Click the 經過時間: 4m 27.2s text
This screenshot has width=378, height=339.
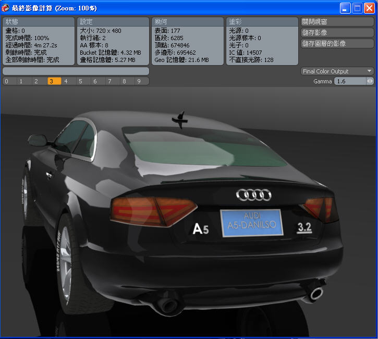31,45
